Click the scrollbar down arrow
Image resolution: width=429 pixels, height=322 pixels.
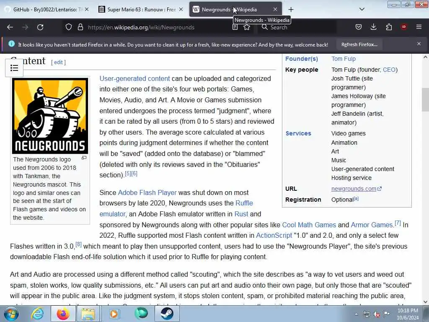(x=425, y=302)
